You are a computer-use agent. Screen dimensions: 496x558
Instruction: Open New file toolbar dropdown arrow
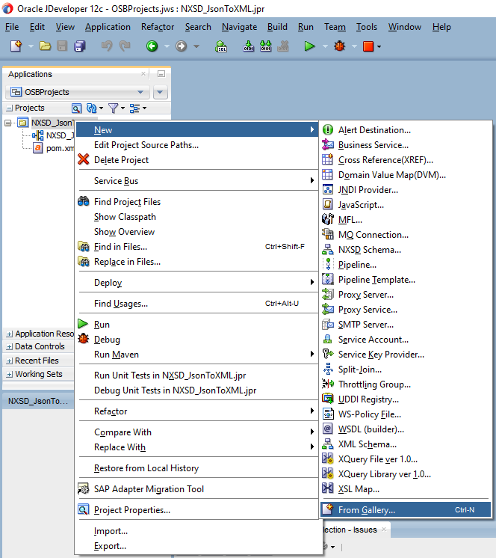pos(31,46)
